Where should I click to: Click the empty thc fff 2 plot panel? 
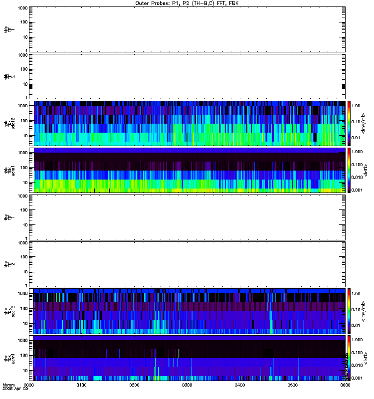tap(187, 264)
